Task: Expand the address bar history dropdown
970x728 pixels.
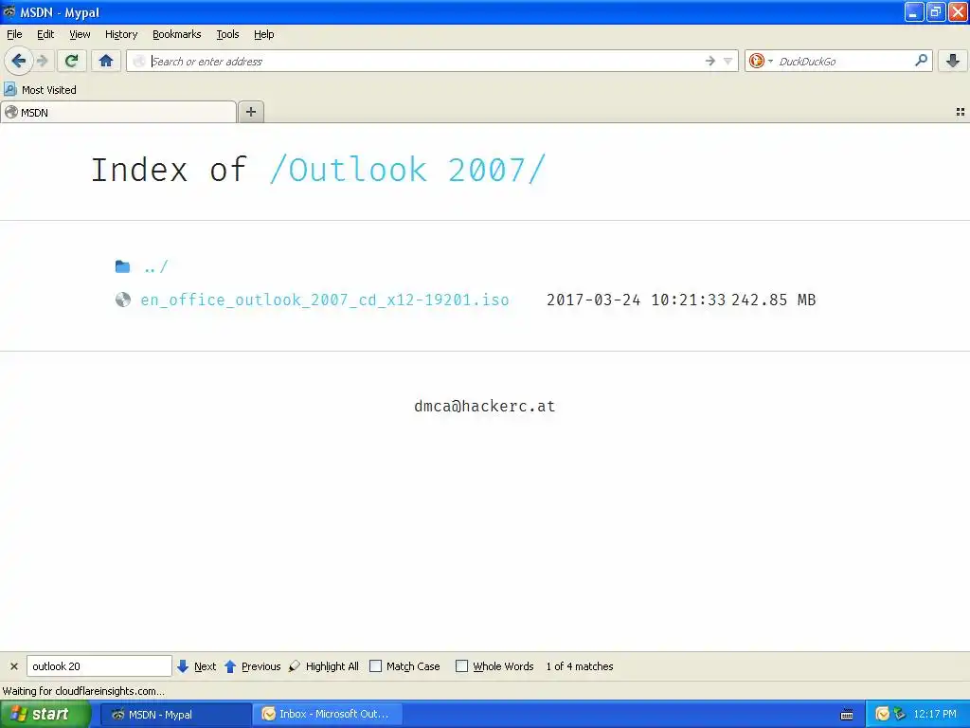Action: point(727,61)
